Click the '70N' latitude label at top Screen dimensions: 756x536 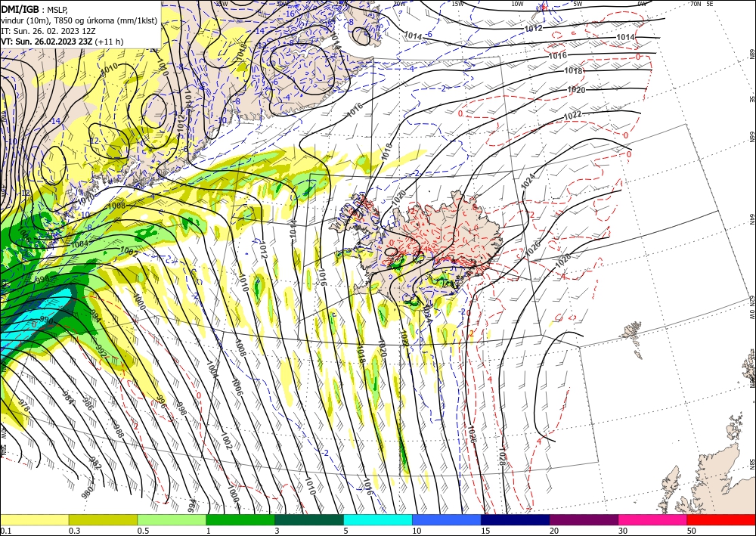696,4
